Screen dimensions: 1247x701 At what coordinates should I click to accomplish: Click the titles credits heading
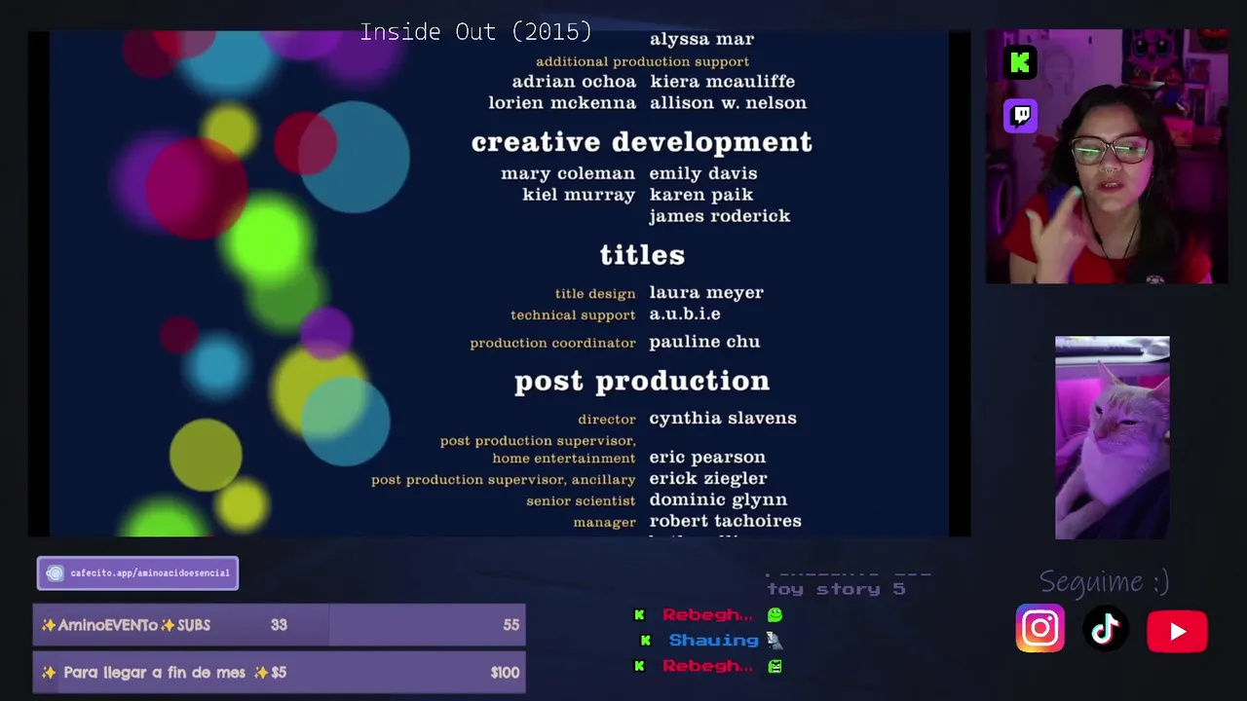642,255
